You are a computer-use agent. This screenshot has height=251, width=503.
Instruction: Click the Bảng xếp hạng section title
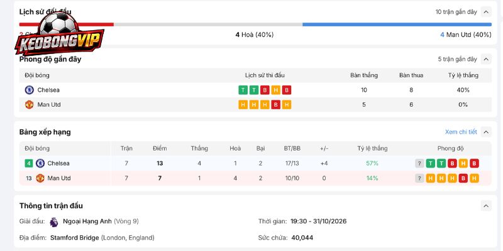[45, 132]
